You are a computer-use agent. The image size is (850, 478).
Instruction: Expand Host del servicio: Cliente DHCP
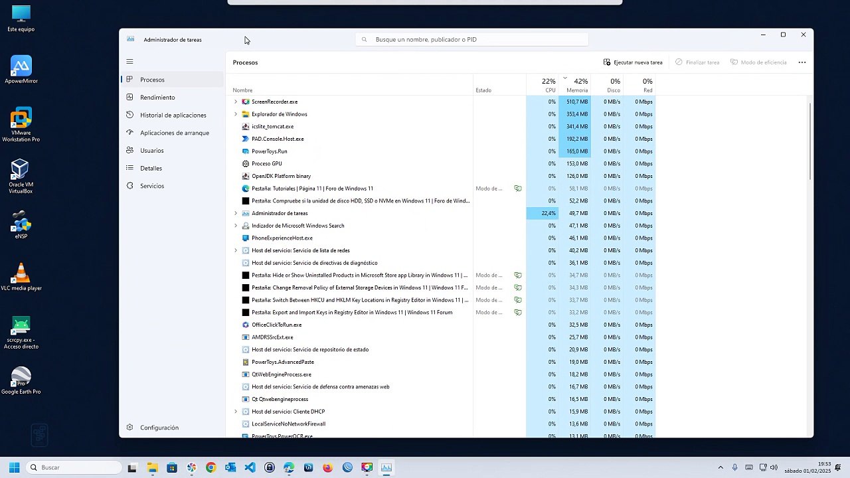click(236, 412)
